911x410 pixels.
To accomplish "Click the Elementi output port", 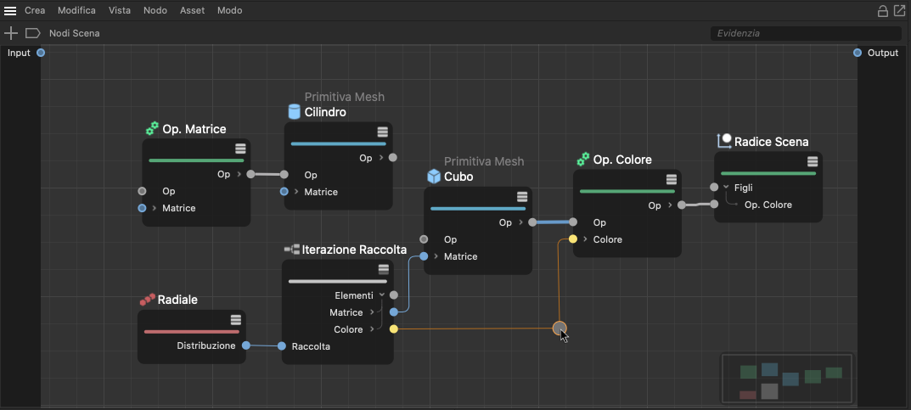I will (x=393, y=295).
